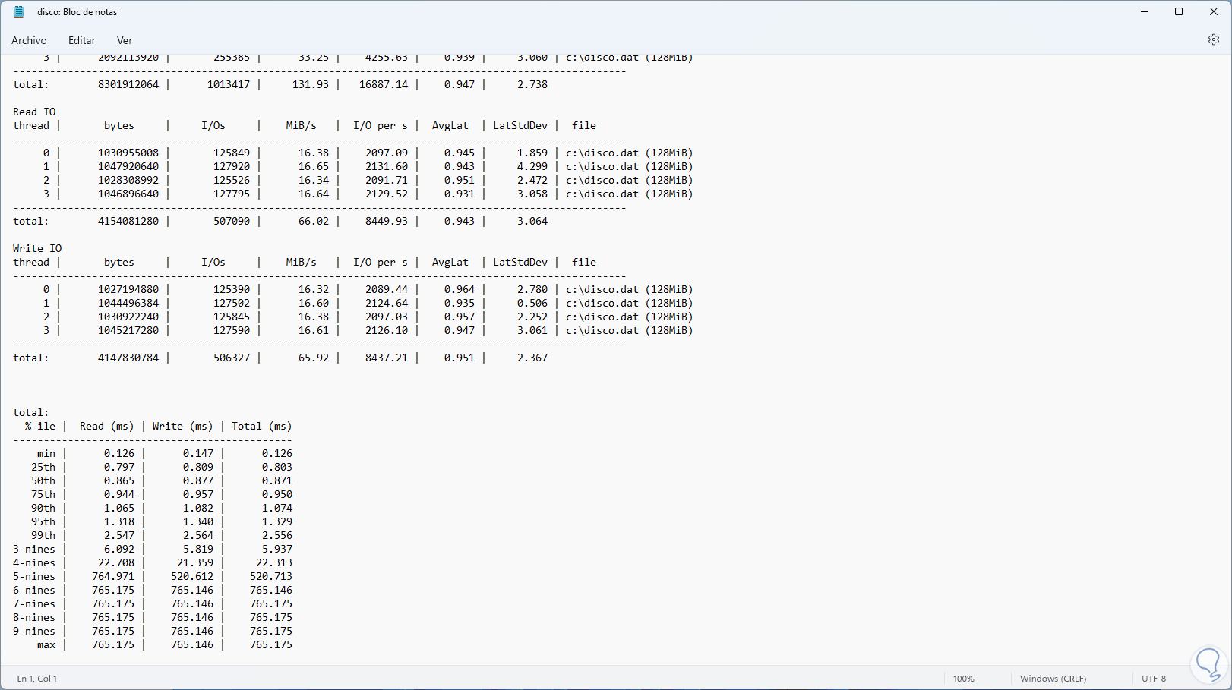Click write bytes value 1045217280
This screenshot has height=690, width=1232.
click(128, 330)
